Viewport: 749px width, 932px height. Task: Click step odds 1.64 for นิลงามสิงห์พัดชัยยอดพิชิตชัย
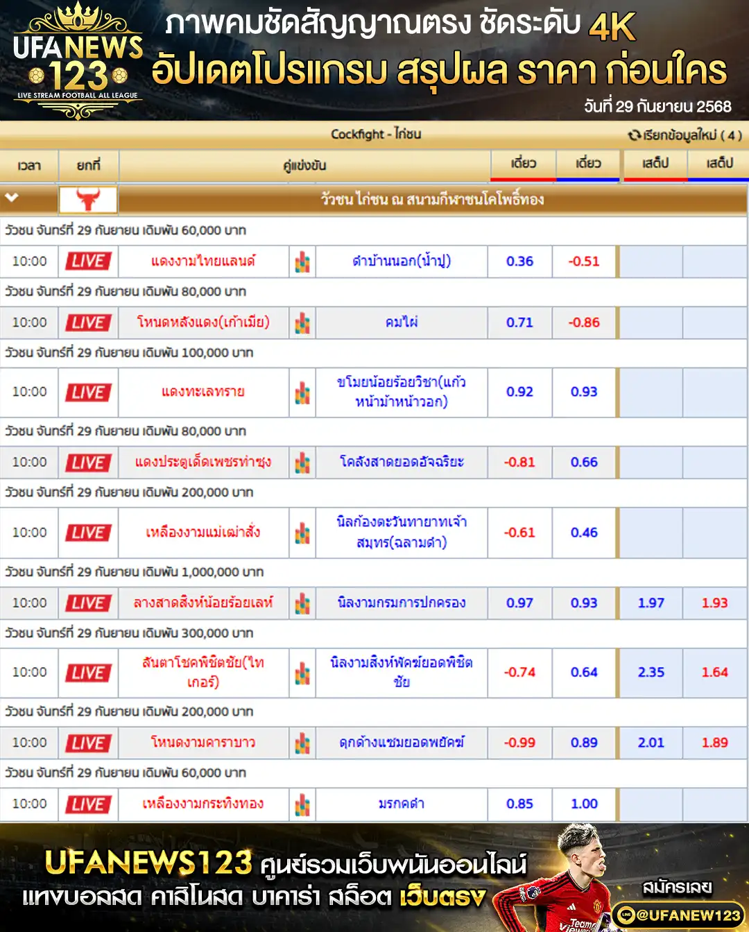tap(714, 673)
